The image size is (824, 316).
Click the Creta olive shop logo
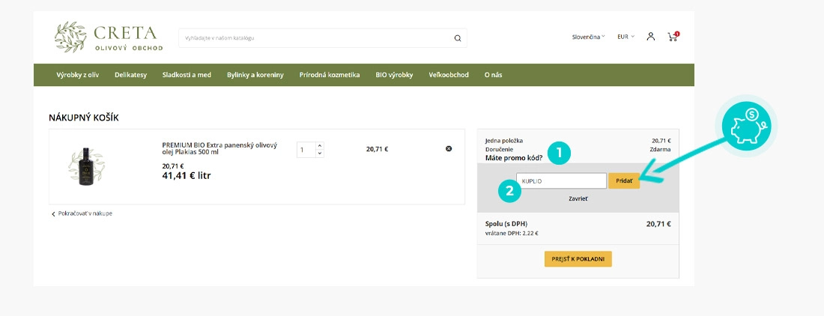coord(109,37)
